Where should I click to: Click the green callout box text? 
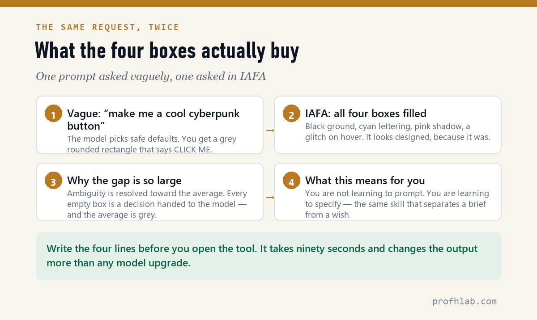tap(262, 256)
